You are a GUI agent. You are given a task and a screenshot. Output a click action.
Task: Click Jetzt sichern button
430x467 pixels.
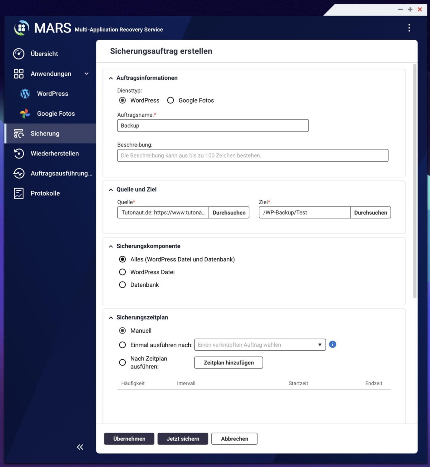(183, 439)
